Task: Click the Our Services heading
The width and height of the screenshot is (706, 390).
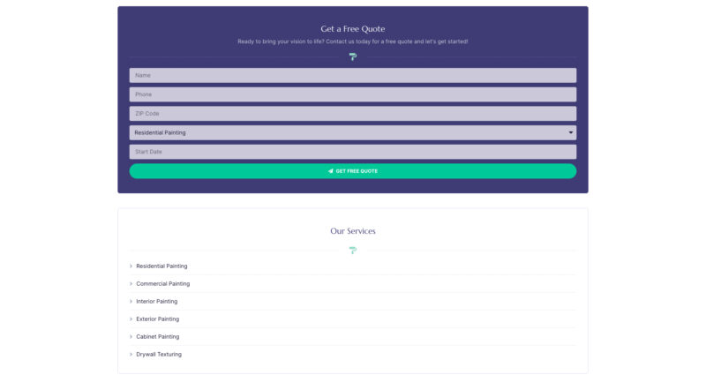Action: click(x=352, y=231)
